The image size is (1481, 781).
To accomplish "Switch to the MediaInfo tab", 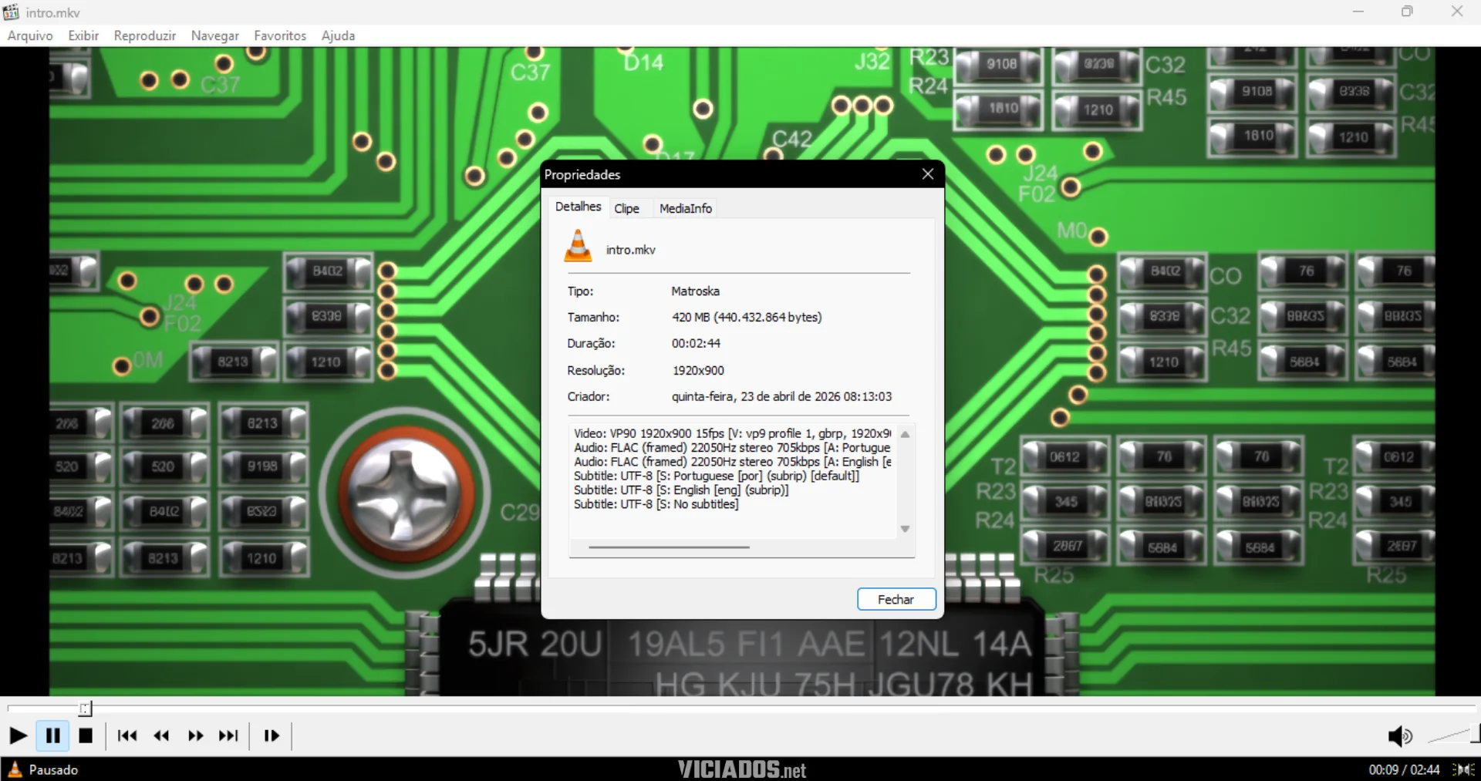I will point(685,208).
